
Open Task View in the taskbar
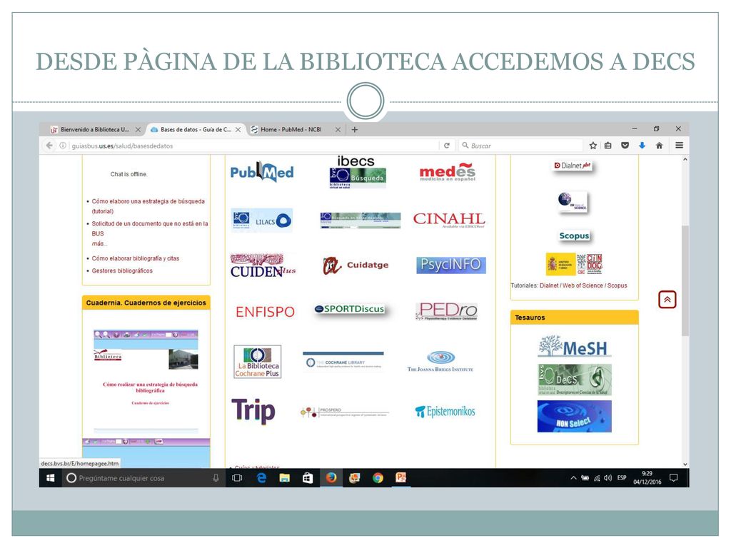(237, 477)
